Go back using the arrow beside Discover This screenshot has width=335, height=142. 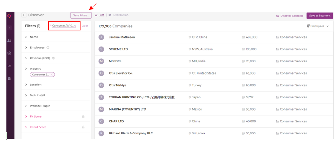click(24, 15)
